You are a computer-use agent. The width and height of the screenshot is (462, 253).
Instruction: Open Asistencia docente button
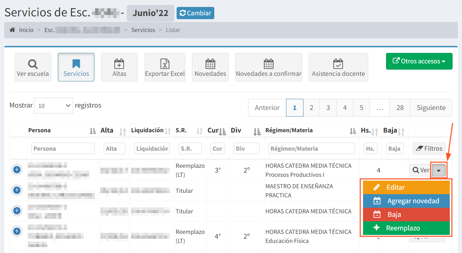pos(338,67)
